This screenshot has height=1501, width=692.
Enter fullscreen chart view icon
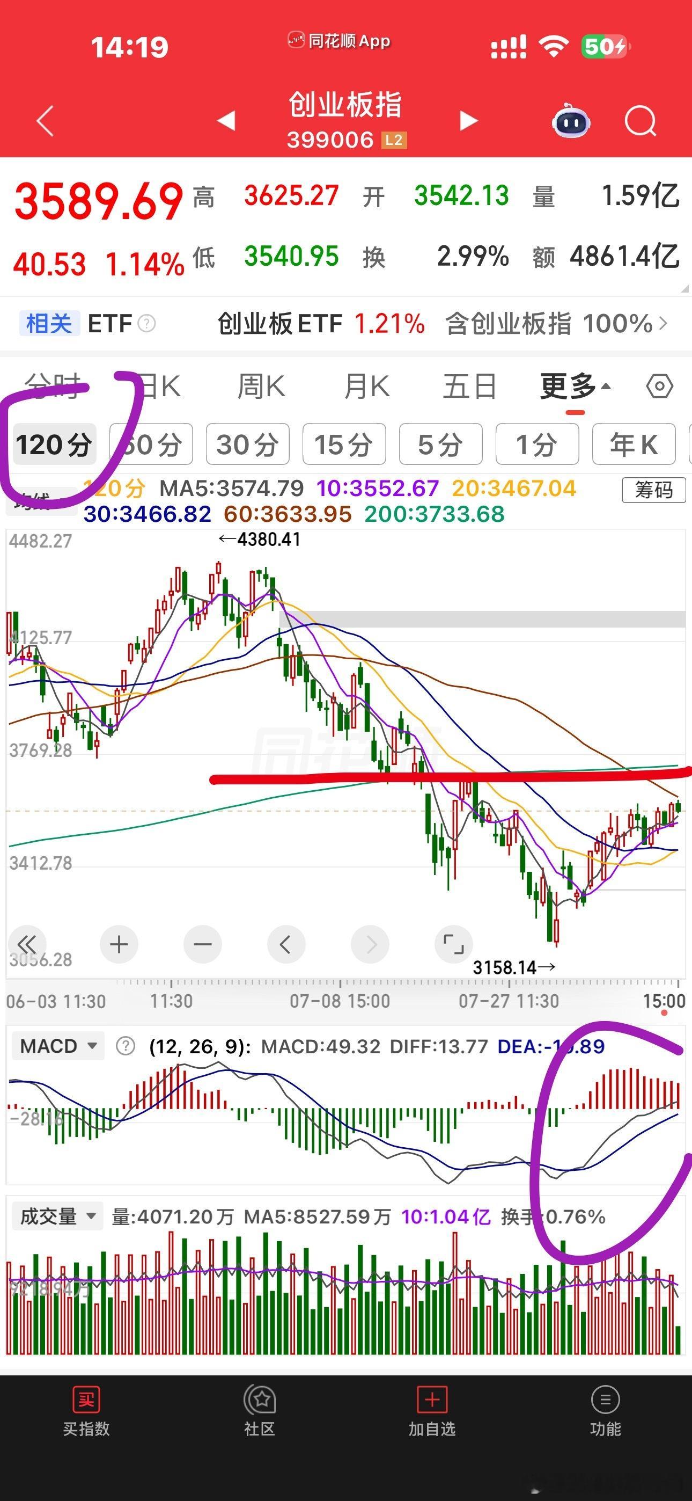tap(454, 944)
